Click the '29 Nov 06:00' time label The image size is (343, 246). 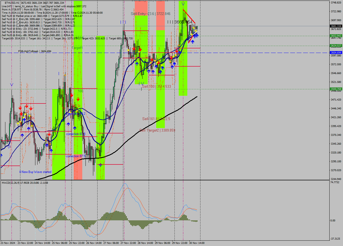(162, 243)
